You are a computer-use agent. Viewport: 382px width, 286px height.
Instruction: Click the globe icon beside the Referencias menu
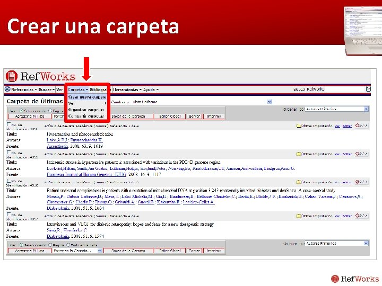(x=7, y=90)
